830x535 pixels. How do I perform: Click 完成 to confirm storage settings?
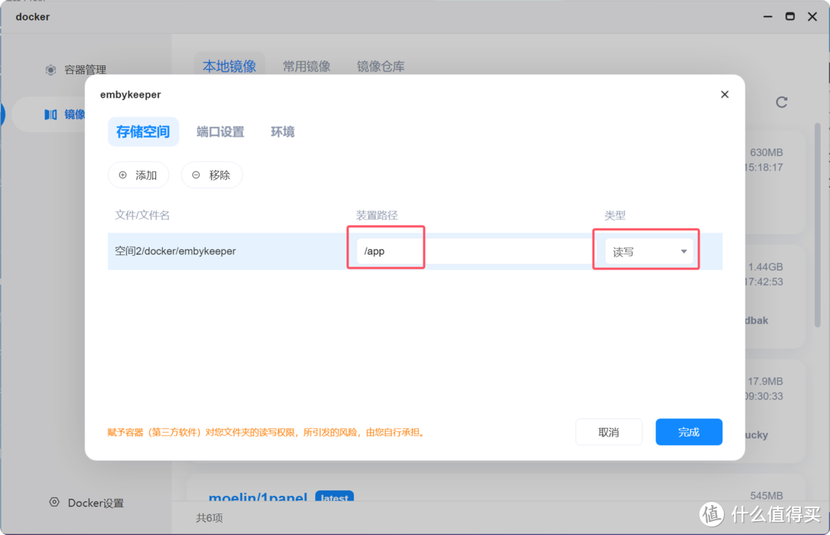[x=689, y=431]
